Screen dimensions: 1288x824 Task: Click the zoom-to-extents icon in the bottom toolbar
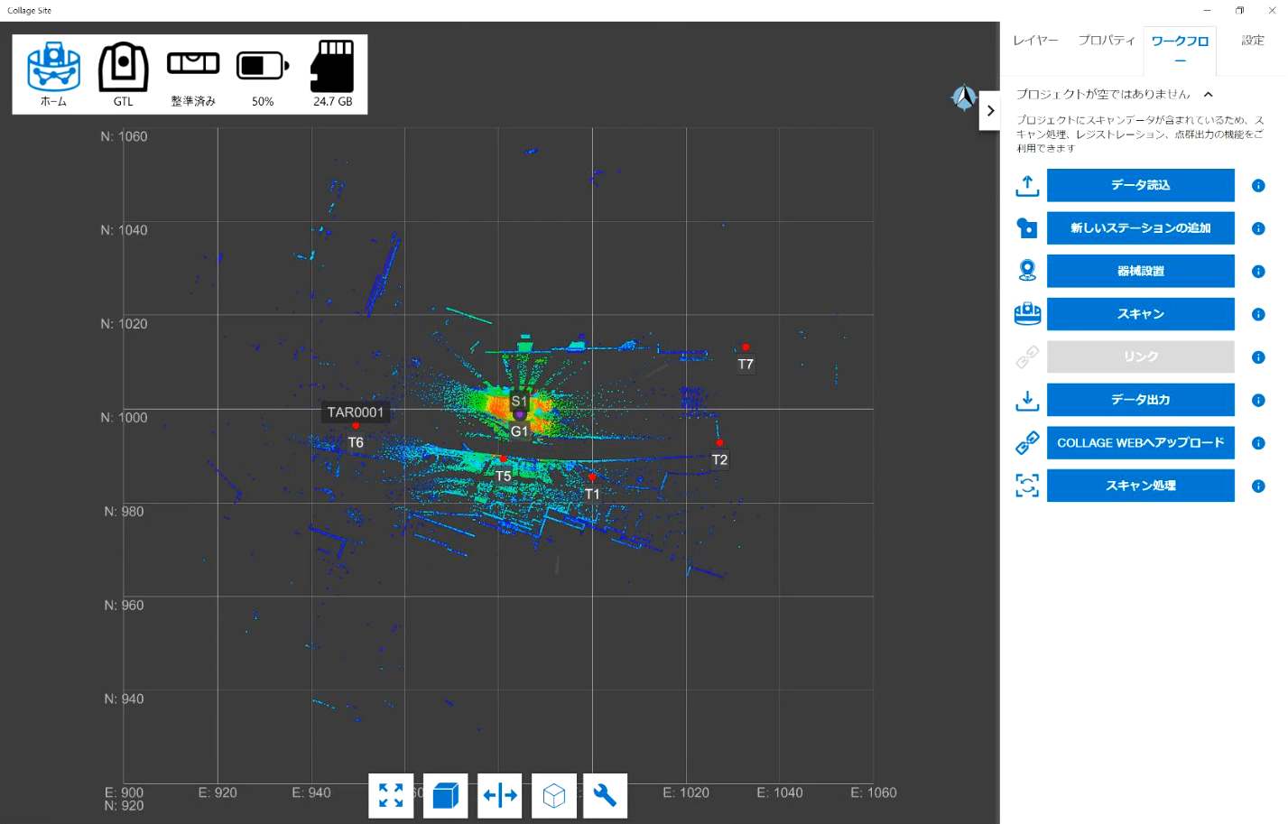click(391, 795)
